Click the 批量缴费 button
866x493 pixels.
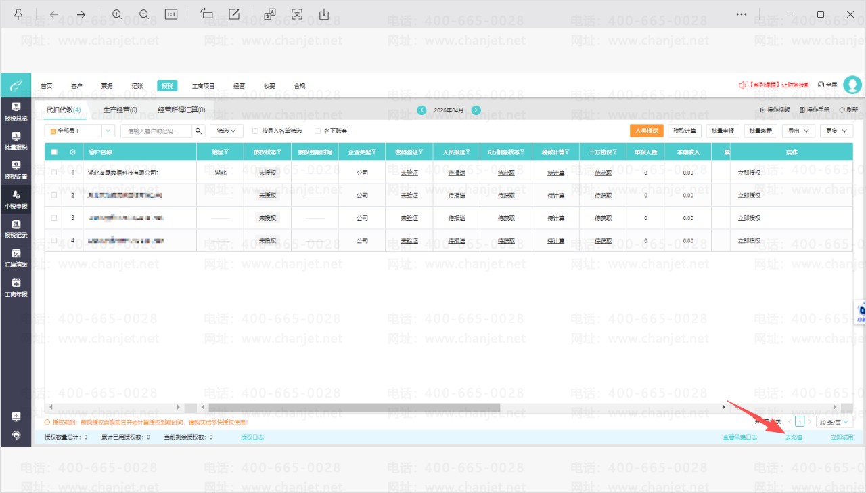pyautogui.click(x=760, y=131)
